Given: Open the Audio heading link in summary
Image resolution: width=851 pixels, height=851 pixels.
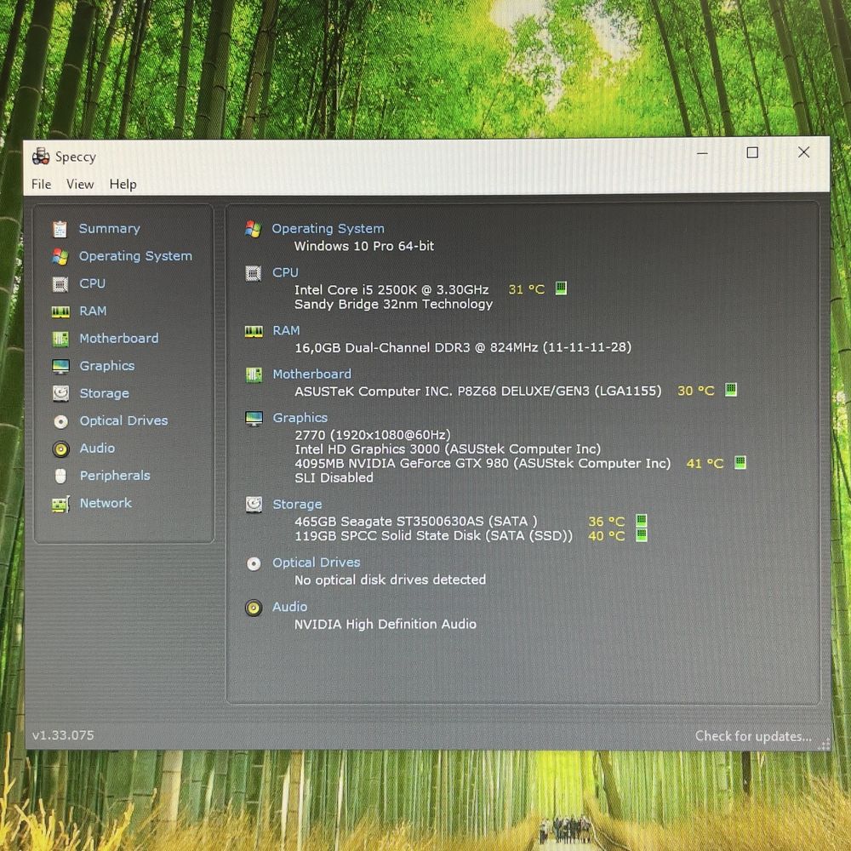Looking at the screenshot, I should tap(290, 607).
